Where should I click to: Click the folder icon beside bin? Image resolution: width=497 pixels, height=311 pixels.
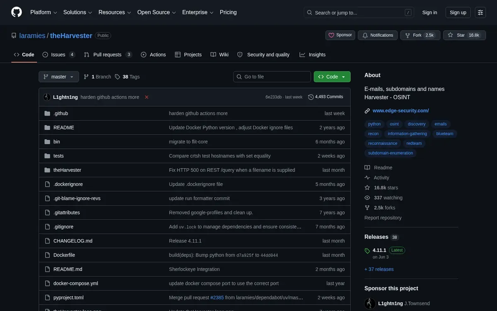pyautogui.click(x=47, y=142)
